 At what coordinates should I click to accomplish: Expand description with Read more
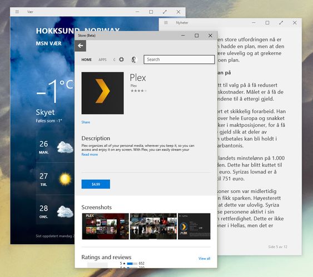pos(90,155)
